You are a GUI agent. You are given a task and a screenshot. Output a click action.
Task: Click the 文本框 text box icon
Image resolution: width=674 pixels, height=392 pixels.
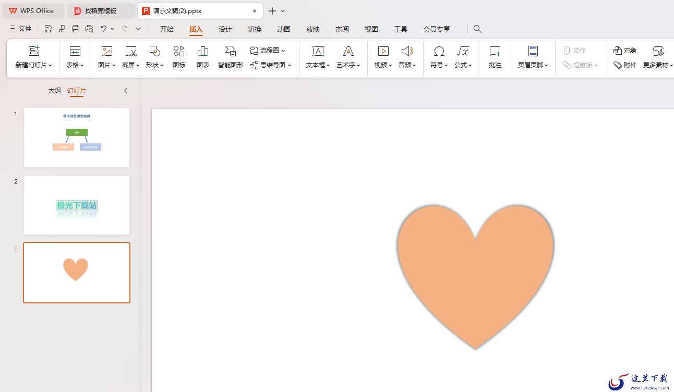point(318,51)
